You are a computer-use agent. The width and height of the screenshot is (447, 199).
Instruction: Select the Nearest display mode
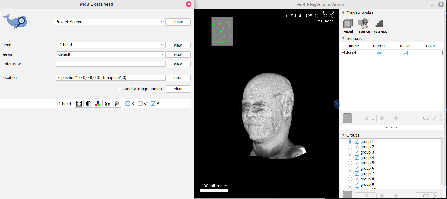click(380, 26)
